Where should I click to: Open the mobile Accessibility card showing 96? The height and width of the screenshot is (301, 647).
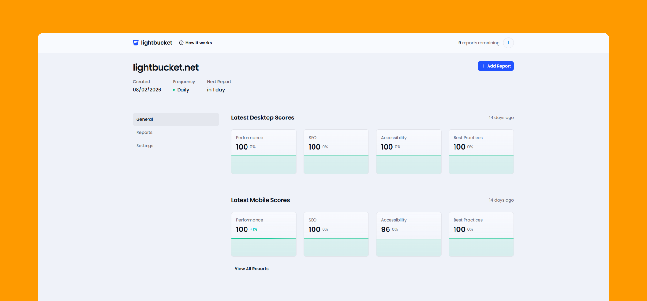tap(409, 234)
